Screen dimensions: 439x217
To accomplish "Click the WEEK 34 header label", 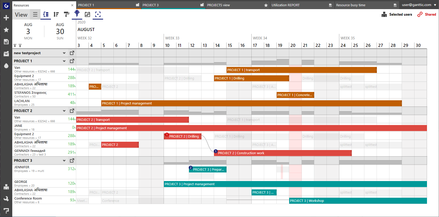I will 260,38.
